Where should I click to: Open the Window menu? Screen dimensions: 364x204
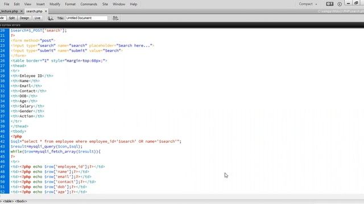119,4
